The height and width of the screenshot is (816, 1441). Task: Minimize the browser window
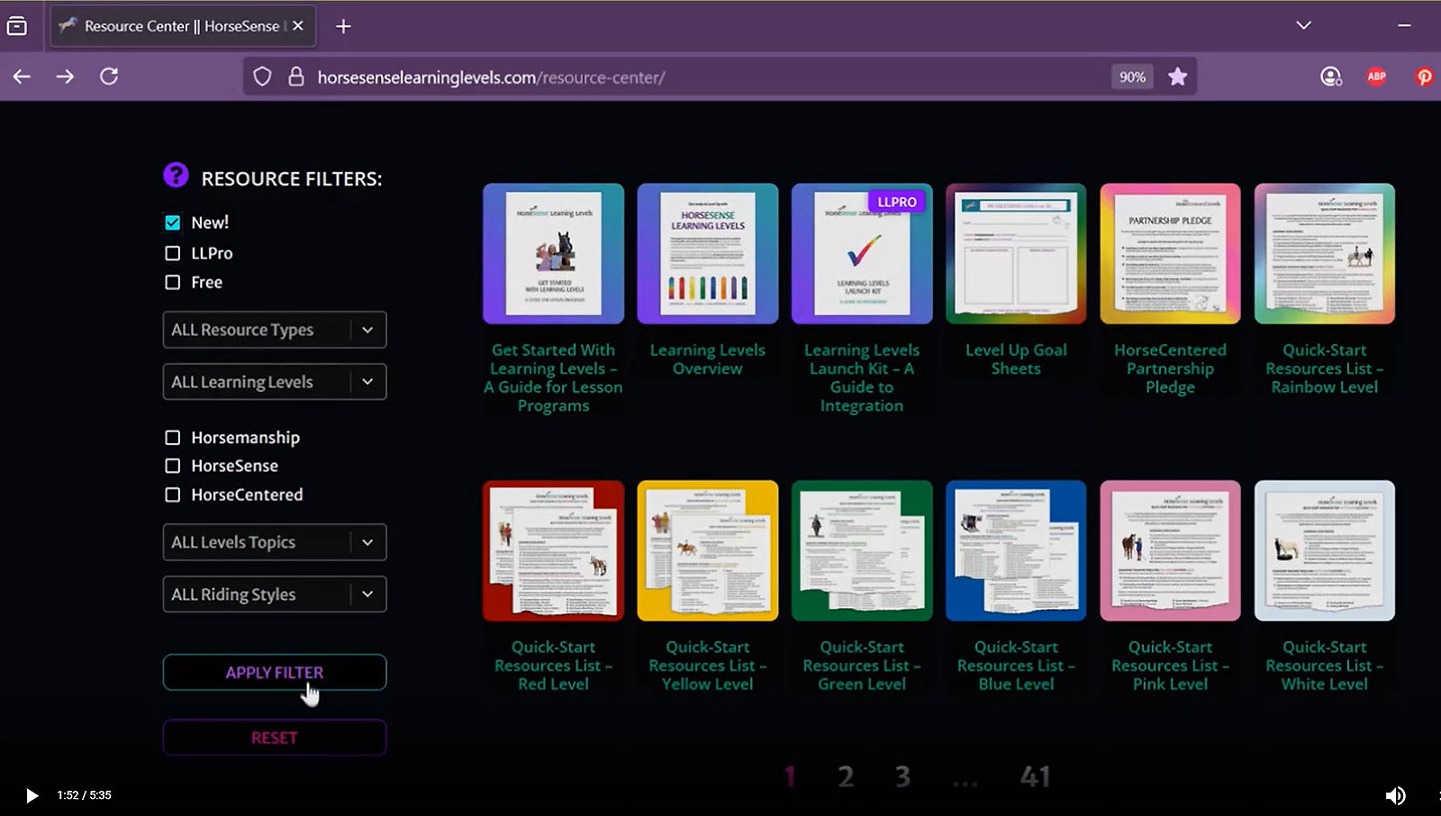click(1404, 26)
